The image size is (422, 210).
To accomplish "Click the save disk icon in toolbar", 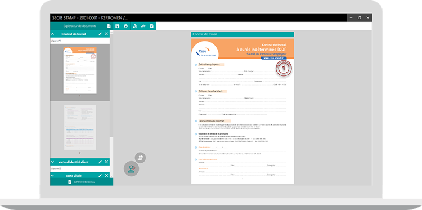I will 117,26.
